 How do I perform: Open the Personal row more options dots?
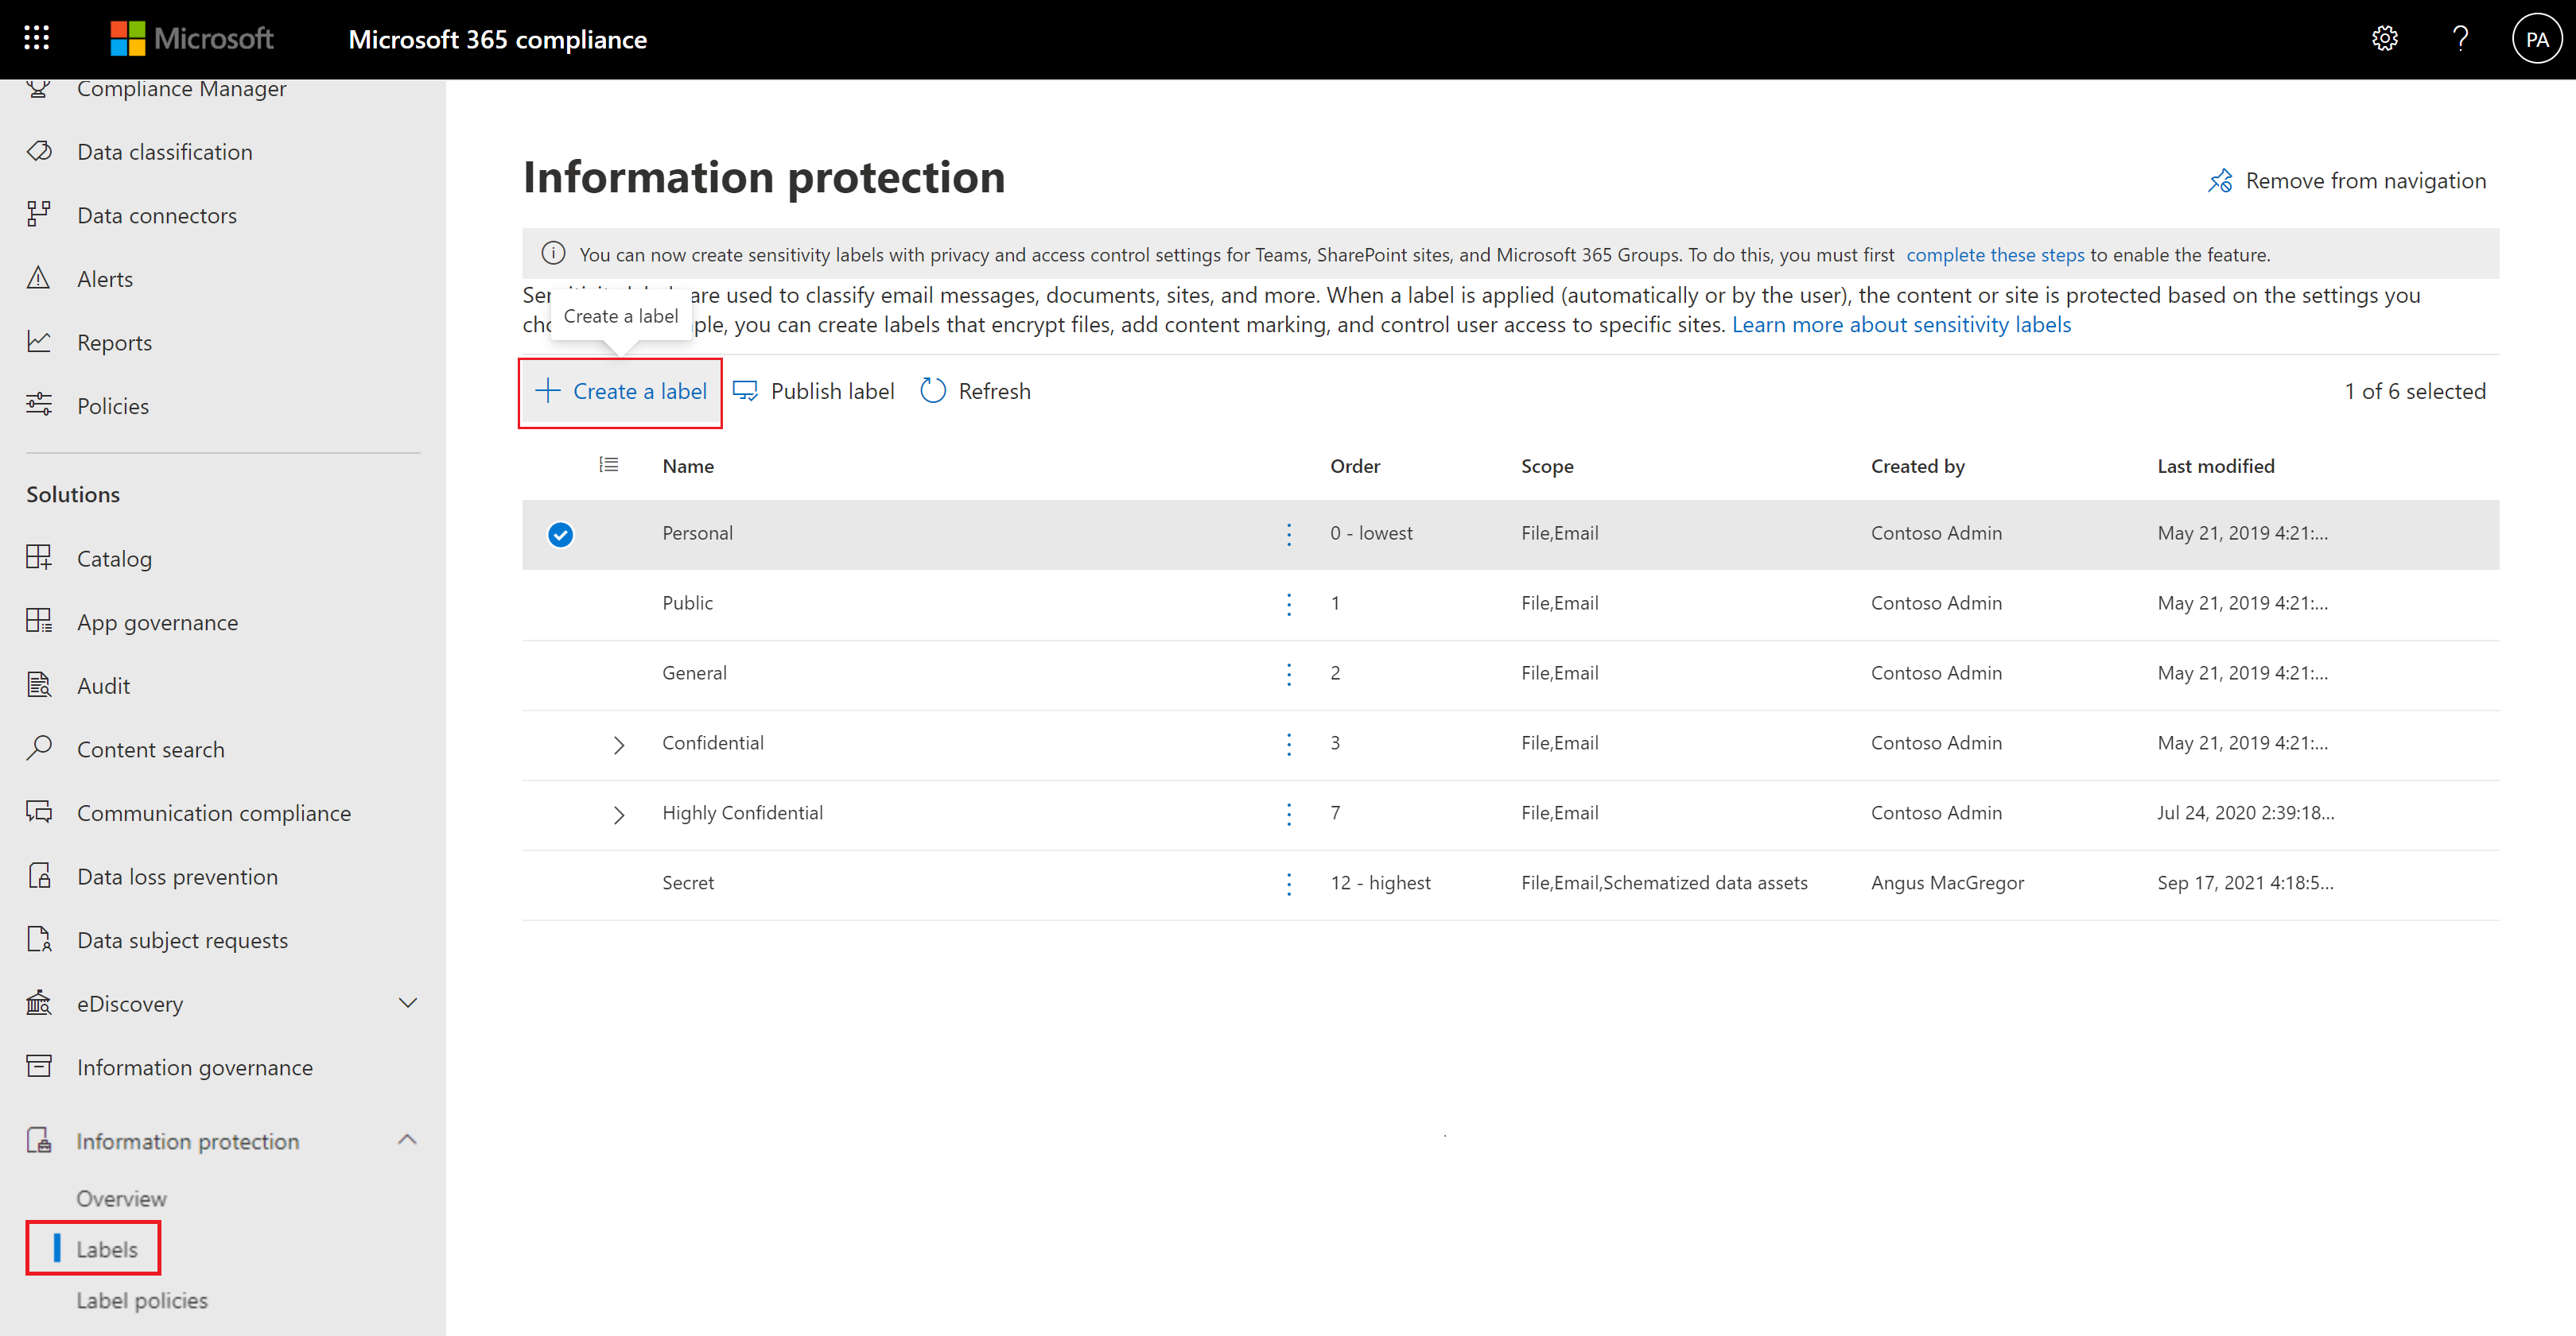pyautogui.click(x=1288, y=535)
